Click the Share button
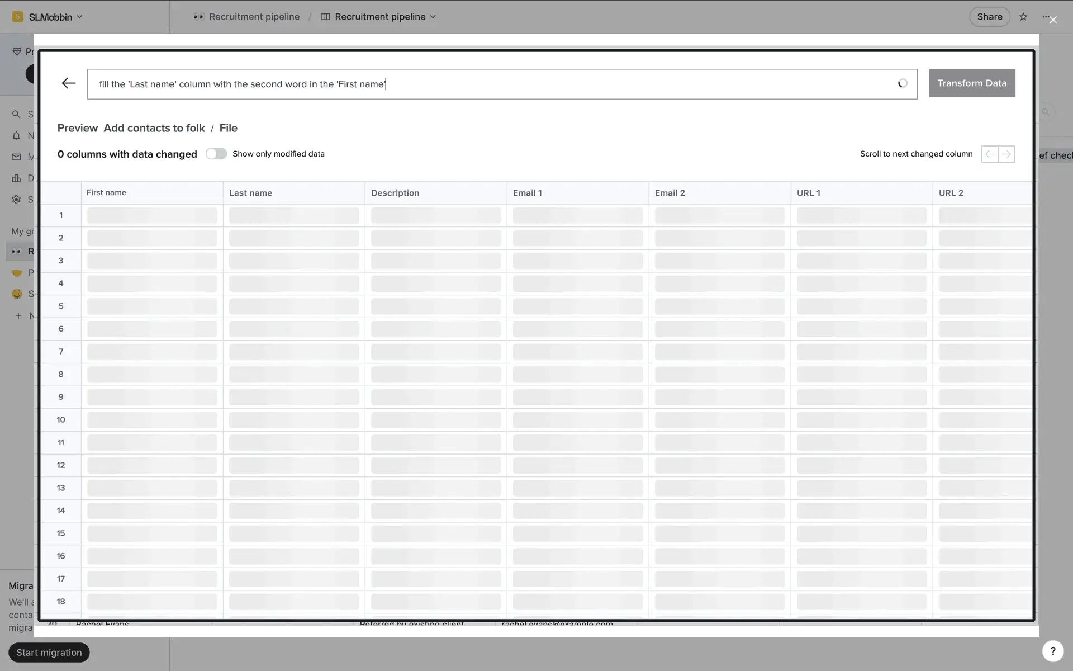The height and width of the screenshot is (671, 1073). (989, 17)
